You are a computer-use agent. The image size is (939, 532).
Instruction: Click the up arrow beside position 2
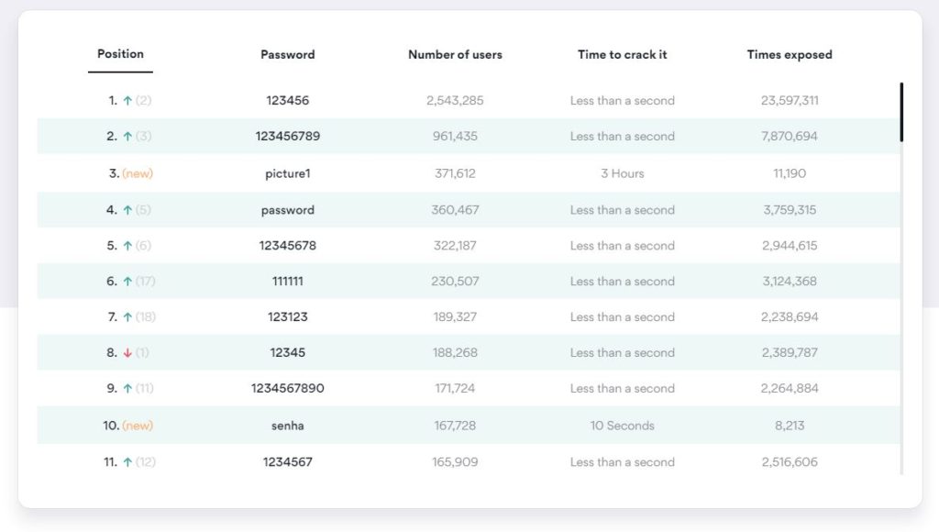coord(127,137)
